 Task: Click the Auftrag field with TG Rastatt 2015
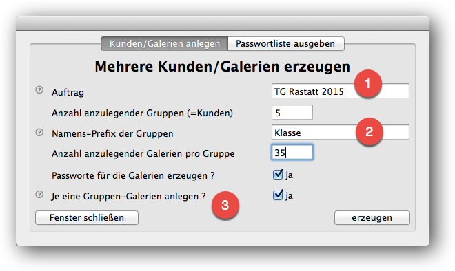point(341,91)
